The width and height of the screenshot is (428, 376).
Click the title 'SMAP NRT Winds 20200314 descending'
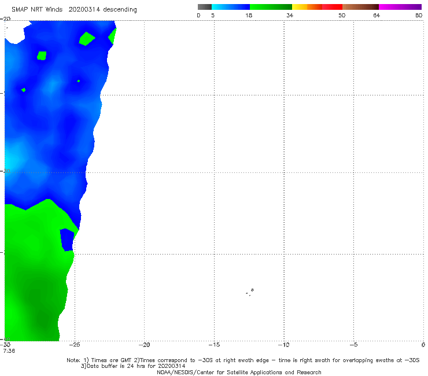tap(74, 10)
